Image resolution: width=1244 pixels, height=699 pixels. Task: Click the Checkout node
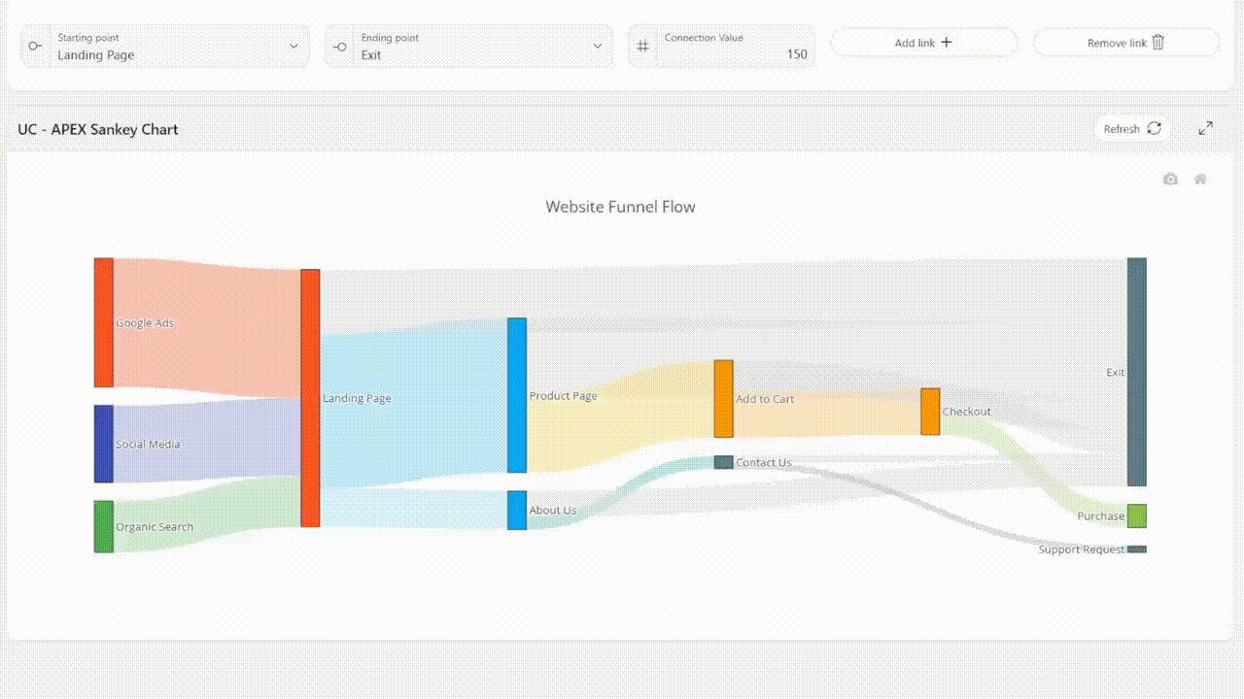[x=929, y=411]
